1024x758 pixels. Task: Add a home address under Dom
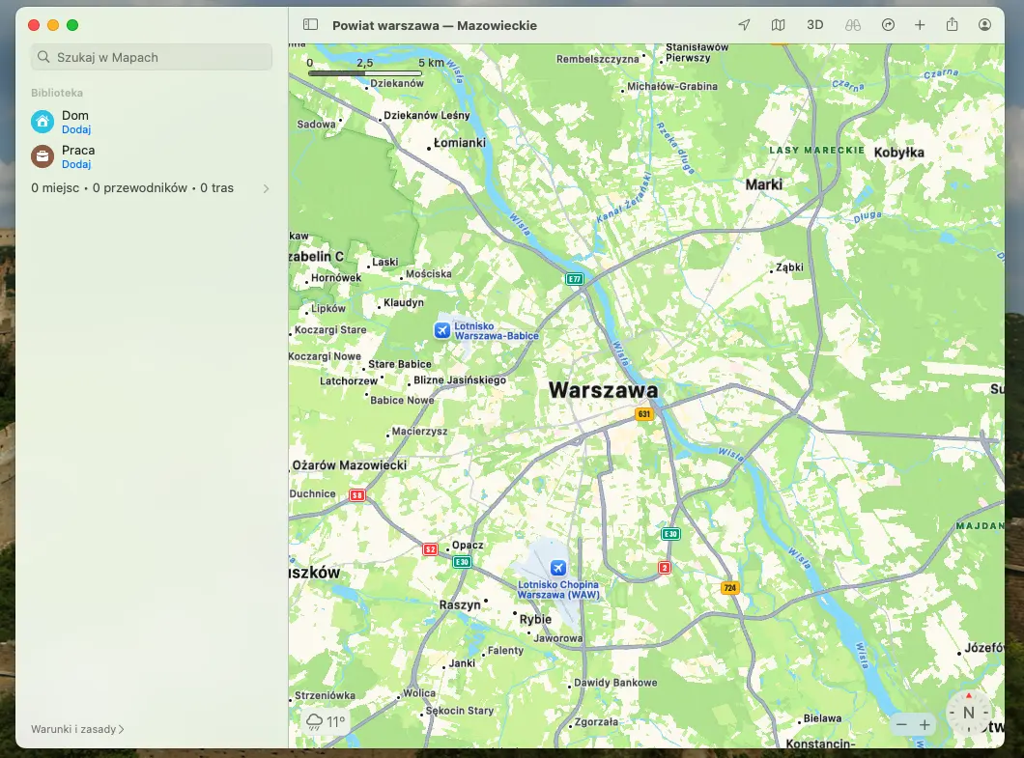76,129
